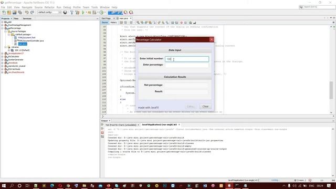336x189 pixels.
Task: Open Task View on the taskbar
Action: (27, 185)
